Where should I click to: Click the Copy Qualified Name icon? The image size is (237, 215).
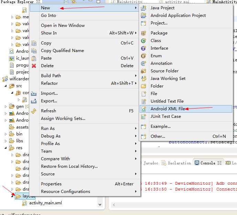pos(34,51)
